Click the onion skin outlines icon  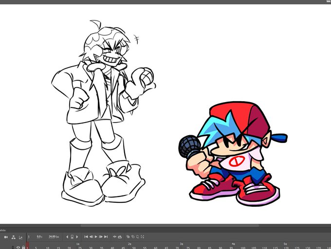point(133,236)
